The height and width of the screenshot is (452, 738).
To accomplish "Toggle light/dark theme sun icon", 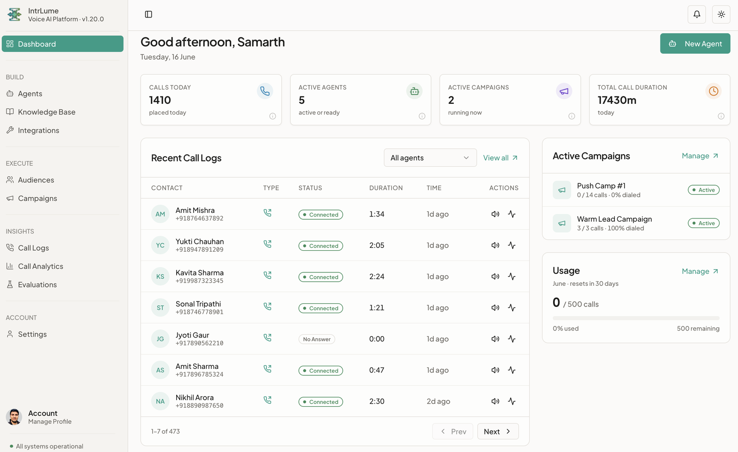I will tap(721, 14).
